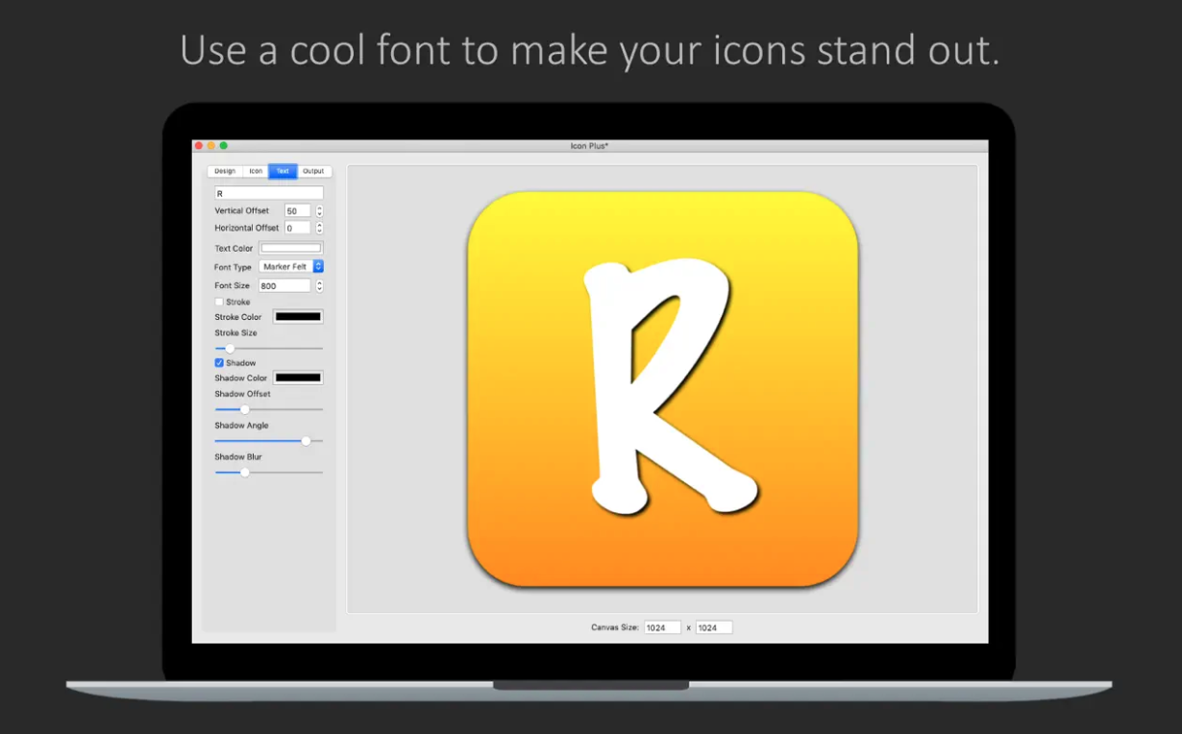Adjust the Font Size stepper arrows
The height and width of the screenshot is (734, 1182).
[x=319, y=285]
